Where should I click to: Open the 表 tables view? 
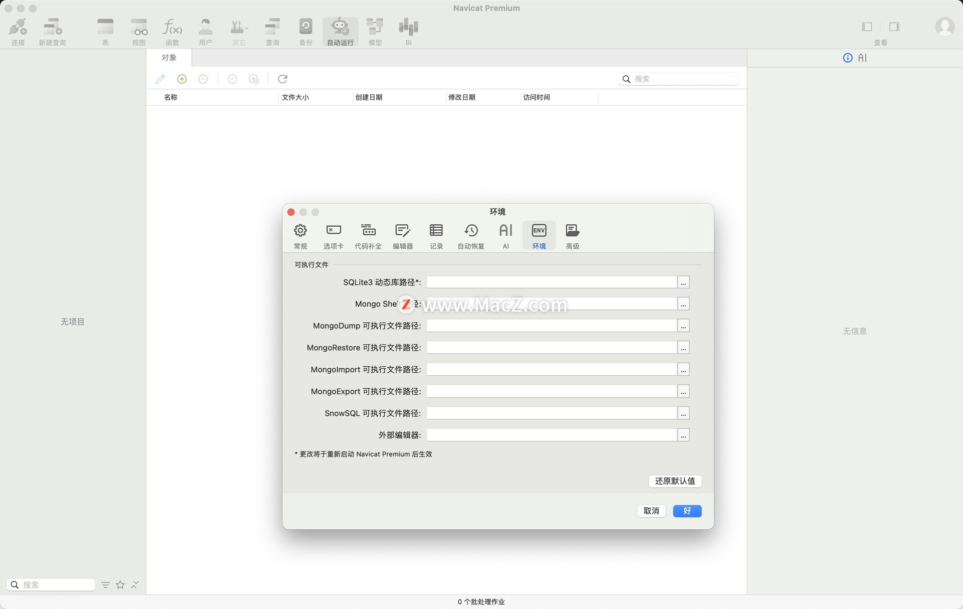(105, 32)
